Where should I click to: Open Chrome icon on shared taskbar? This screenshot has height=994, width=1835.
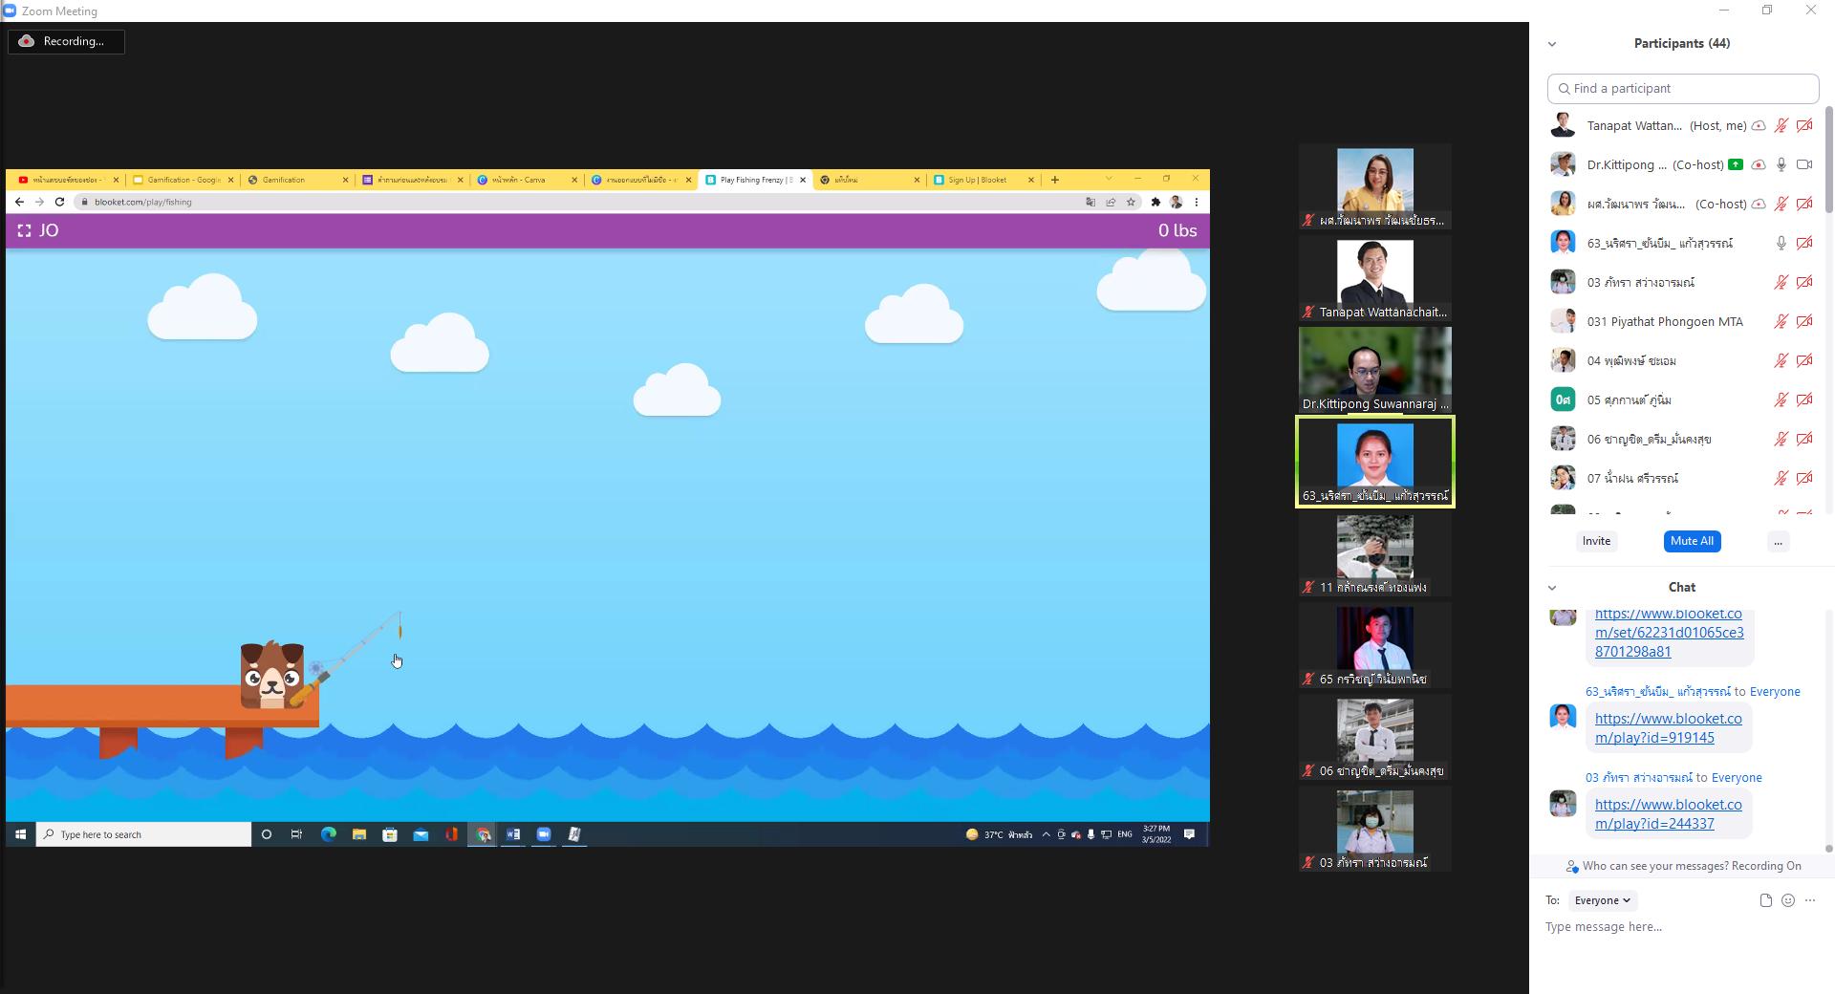coord(483,834)
